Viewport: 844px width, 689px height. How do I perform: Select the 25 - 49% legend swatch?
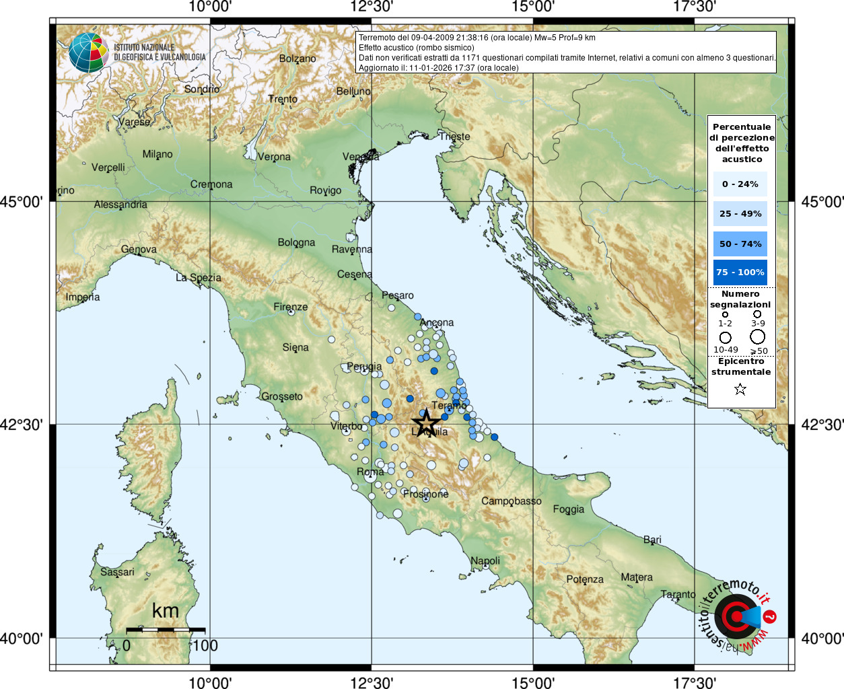click(740, 214)
